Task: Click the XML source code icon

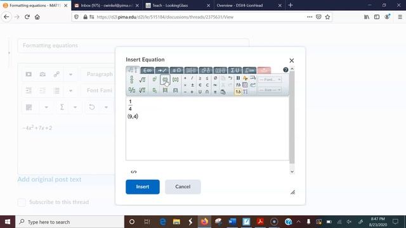Action: coord(134,172)
